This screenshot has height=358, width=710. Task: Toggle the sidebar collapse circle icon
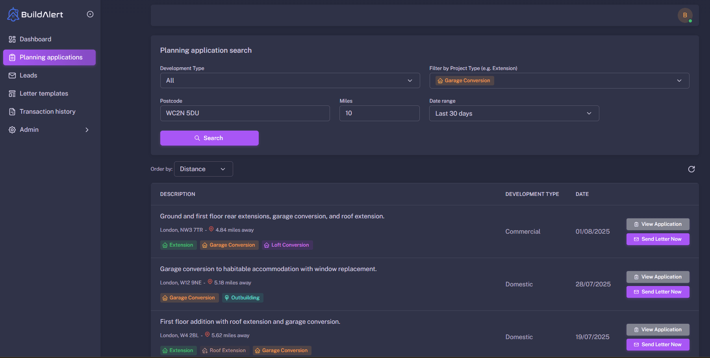tap(90, 15)
